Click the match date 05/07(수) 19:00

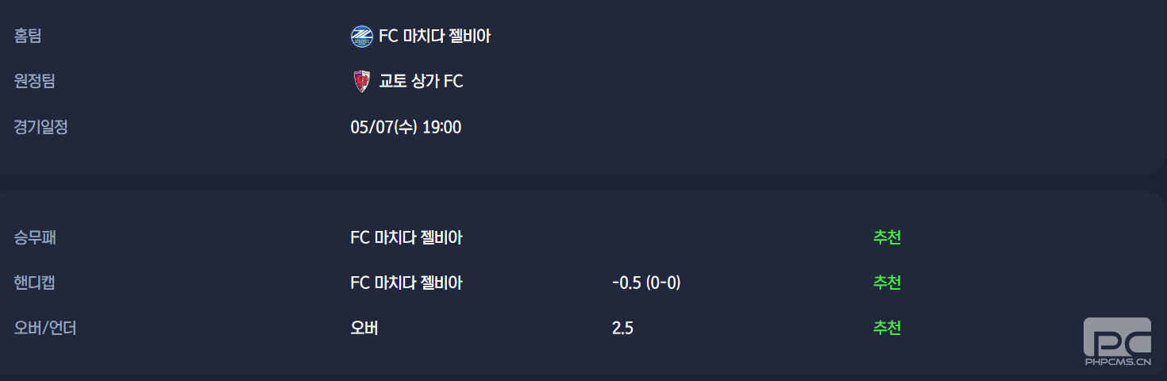pos(406,127)
